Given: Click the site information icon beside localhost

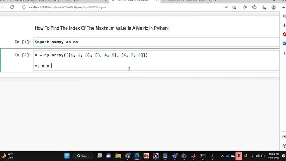Looking at the screenshot, I should click(24, 7).
